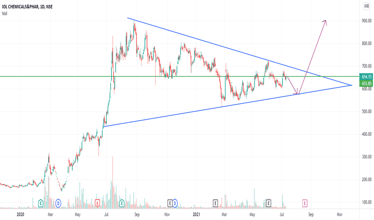Open the blue D dividend marker after Nov 2020
Image resolution: width=374 pixels, height=220 pixels.
(x=175, y=203)
